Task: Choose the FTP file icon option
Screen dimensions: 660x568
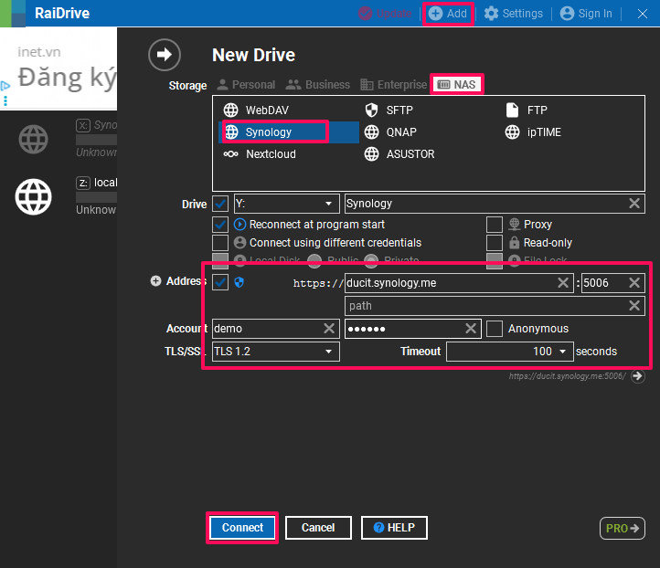Action: point(512,110)
